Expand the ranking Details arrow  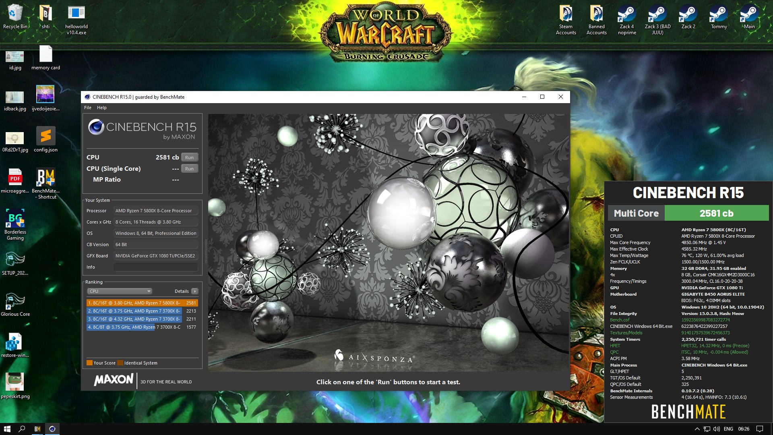pyautogui.click(x=195, y=291)
